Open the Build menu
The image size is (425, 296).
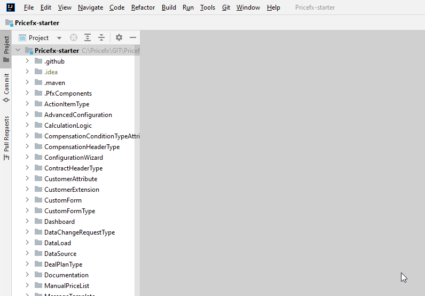point(169,7)
